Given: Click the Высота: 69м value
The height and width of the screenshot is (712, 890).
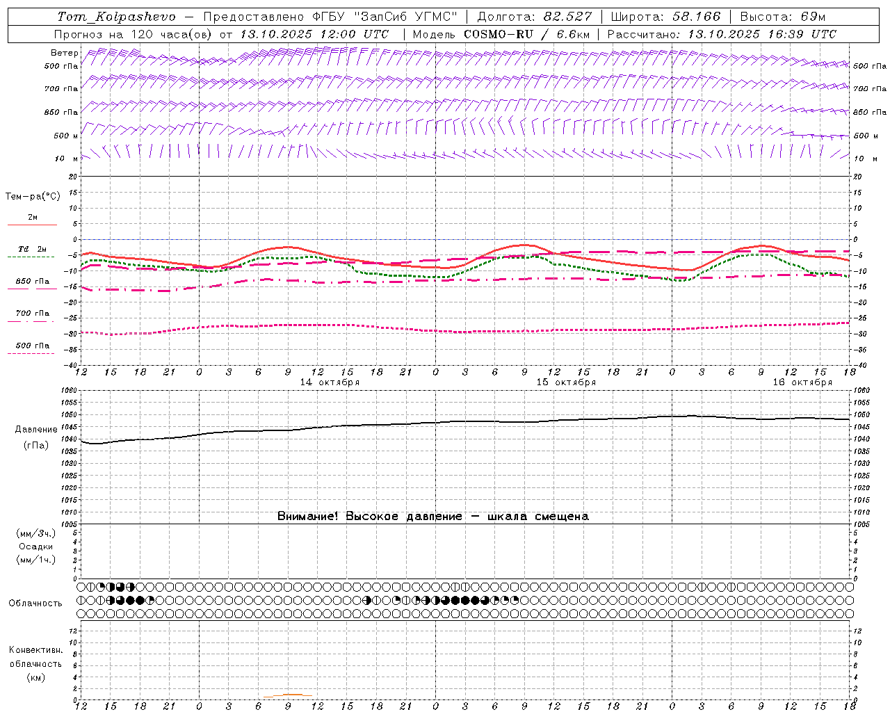Looking at the screenshot, I should click(x=783, y=17).
